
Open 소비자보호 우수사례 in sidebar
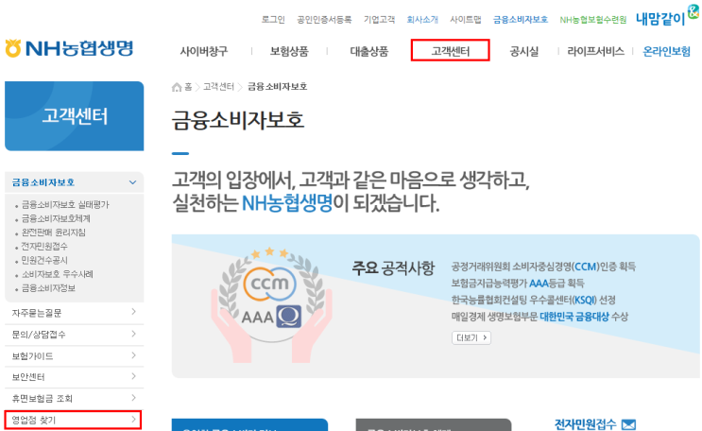58,274
